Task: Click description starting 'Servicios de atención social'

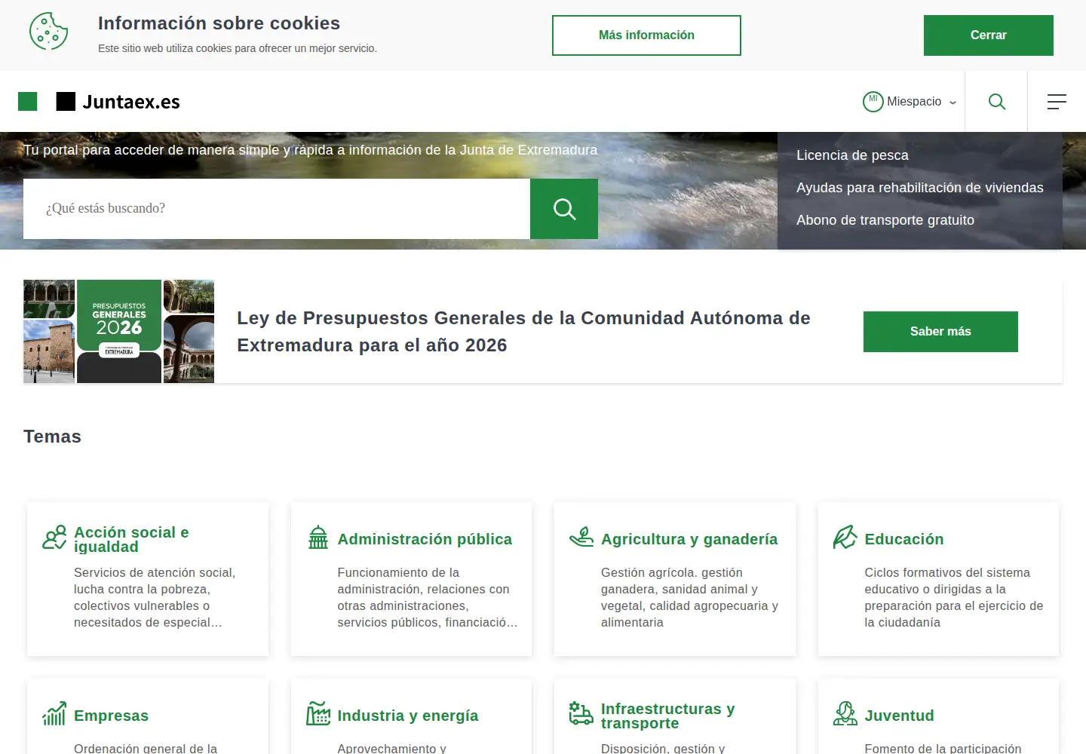Action: coord(155,597)
